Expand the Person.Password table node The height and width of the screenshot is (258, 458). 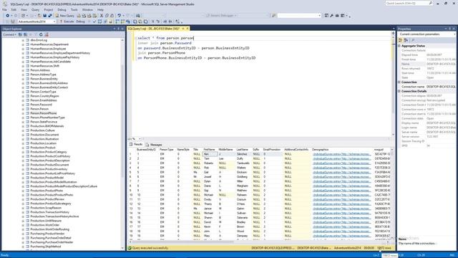pyautogui.click(x=23, y=105)
